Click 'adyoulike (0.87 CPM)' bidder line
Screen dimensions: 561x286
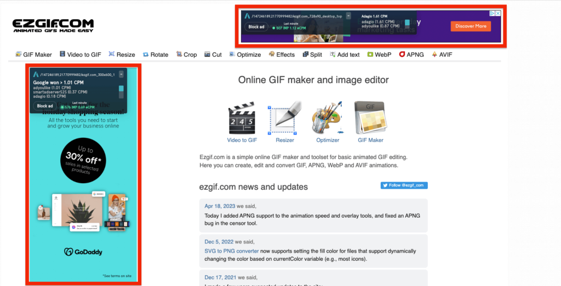click(x=380, y=26)
